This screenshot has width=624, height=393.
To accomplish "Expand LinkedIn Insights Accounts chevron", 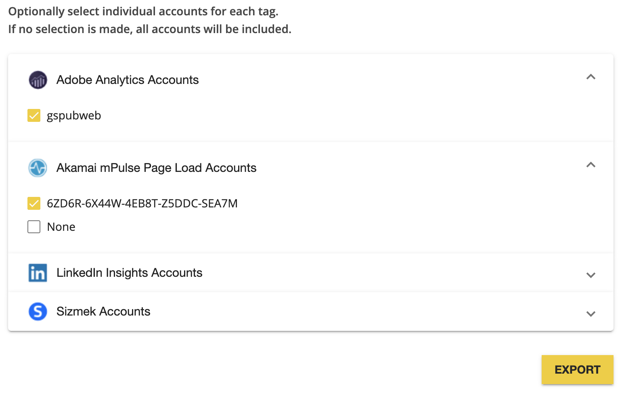I will 591,275.
